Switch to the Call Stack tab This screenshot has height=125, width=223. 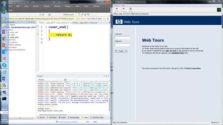pyautogui.click(x=52, y=117)
